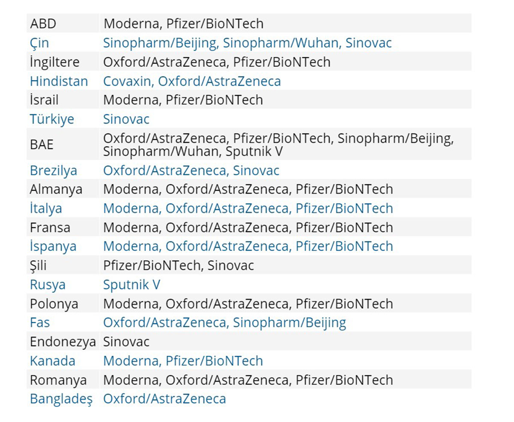Click the Polonya country cell
The width and height of the screenshot is (514, 422).
(54, 304)
